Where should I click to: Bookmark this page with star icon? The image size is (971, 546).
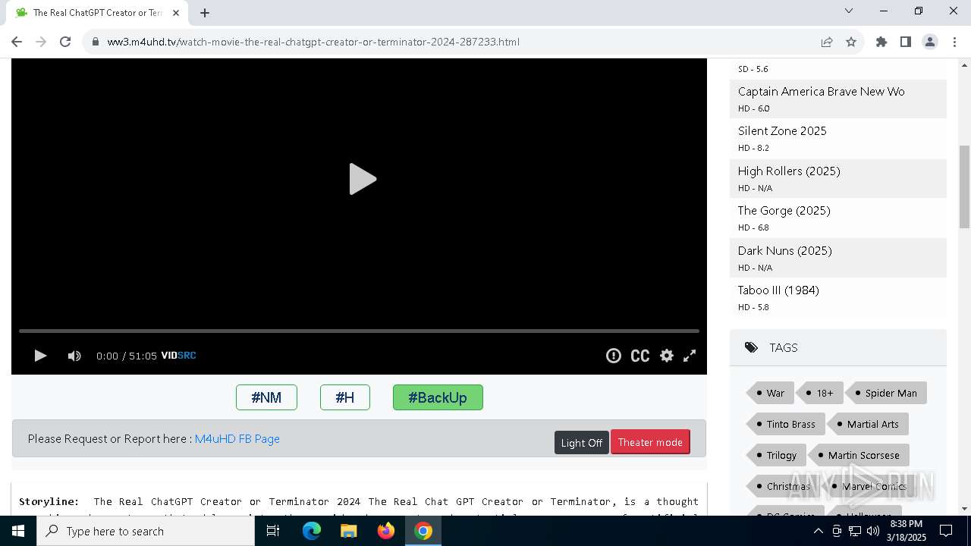tap(851, 42)
